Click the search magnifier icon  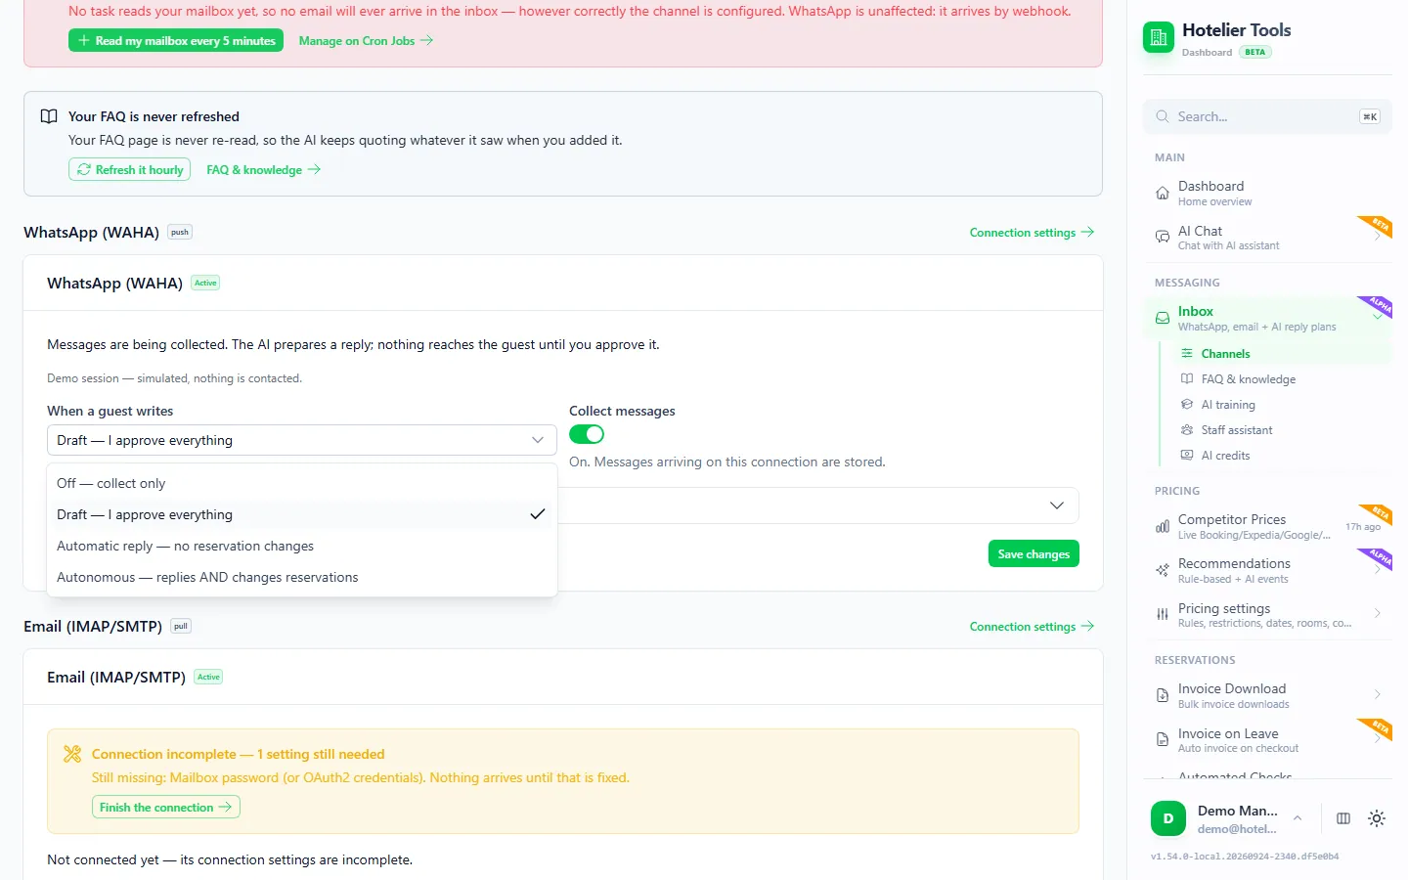click(x=1163, y=116)
